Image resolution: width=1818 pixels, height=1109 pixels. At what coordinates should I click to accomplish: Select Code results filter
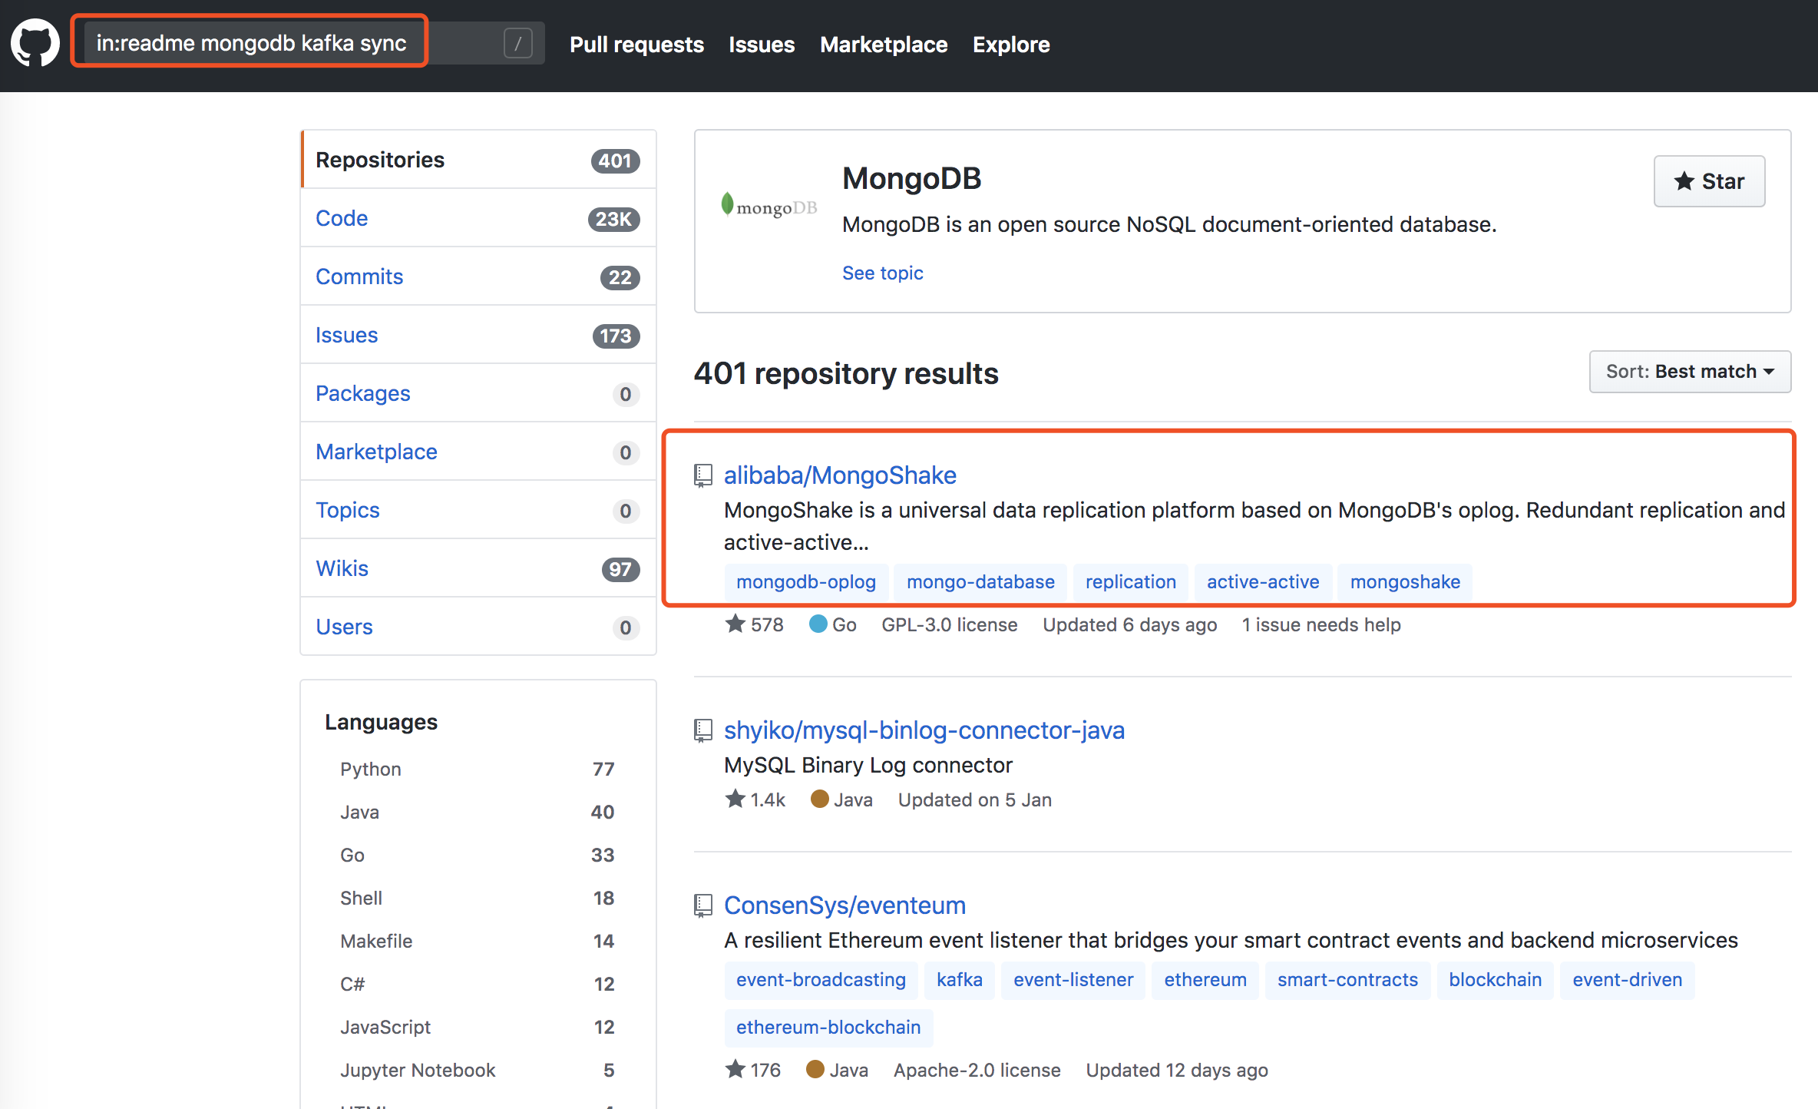(x=478, y=218)
